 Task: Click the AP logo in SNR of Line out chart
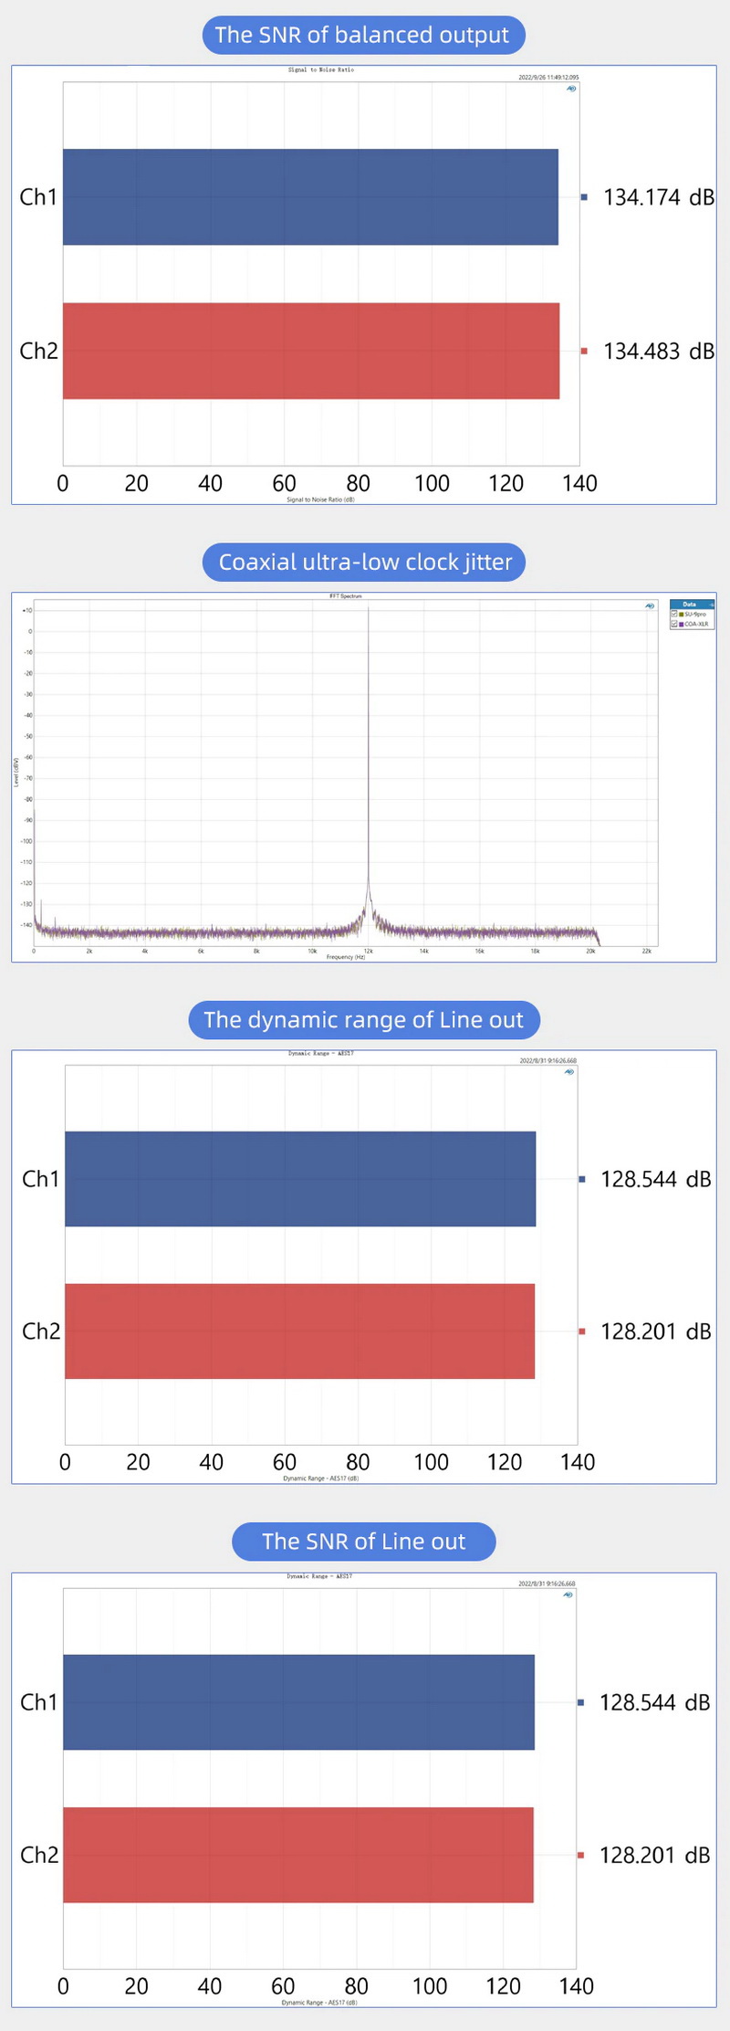pyautogui.click(x=568, y=1594)
